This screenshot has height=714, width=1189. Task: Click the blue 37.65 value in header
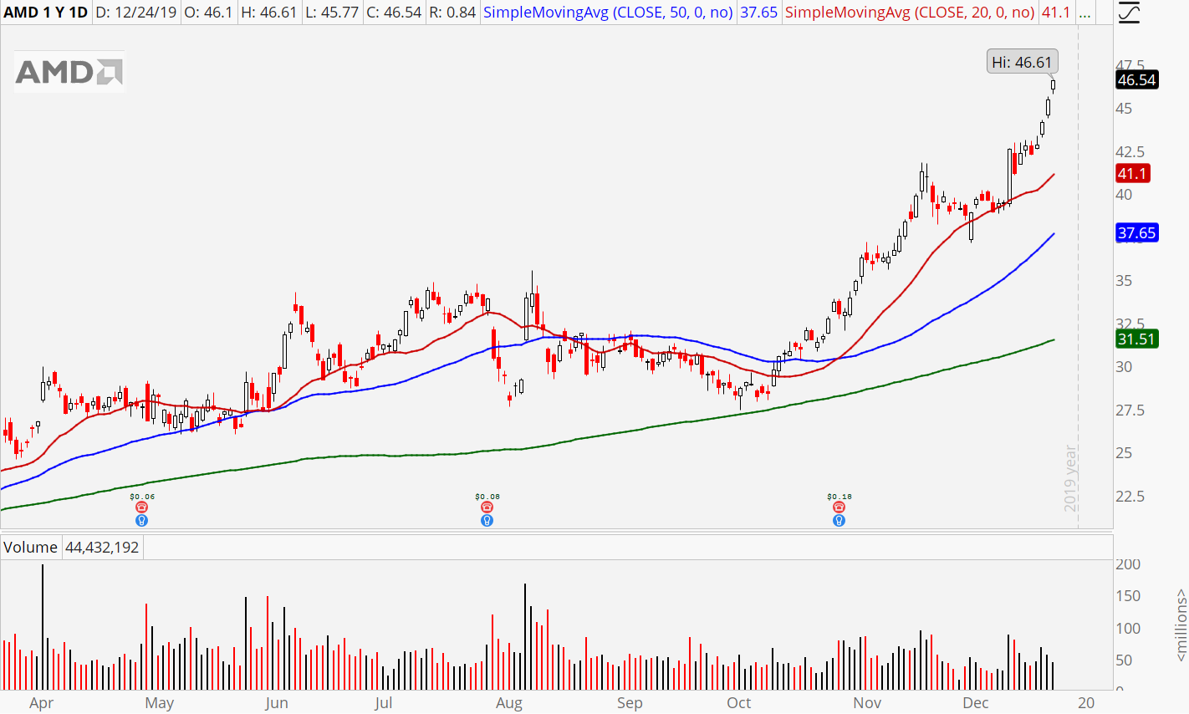click(x=759, y=13)
